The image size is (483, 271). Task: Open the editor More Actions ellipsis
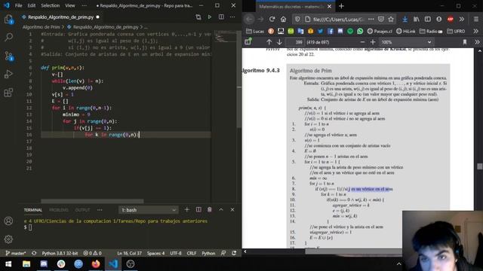tap(232, 17)
